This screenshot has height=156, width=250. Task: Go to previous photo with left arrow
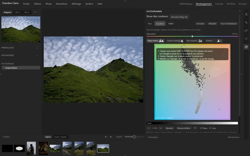point(106,137)
